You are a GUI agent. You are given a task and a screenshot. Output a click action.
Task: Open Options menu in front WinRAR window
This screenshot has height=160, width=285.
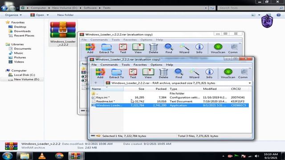(x=156, y=65)
